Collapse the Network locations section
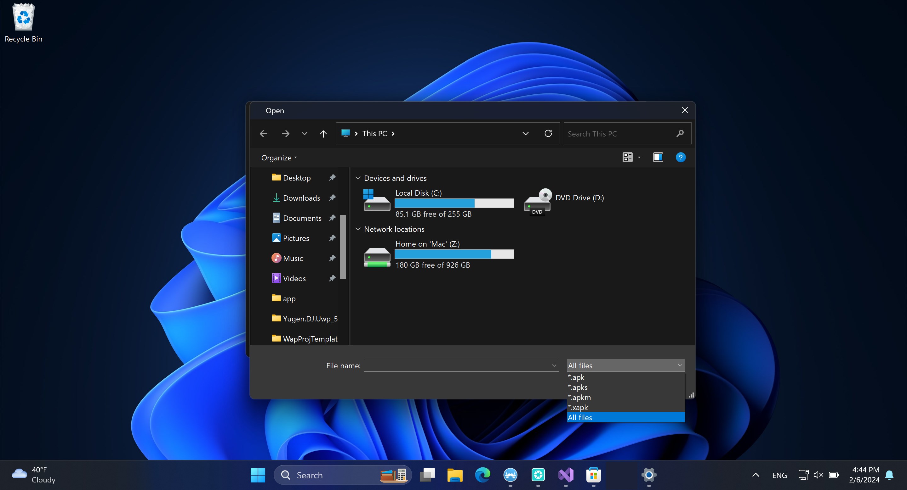 point(358,229)
